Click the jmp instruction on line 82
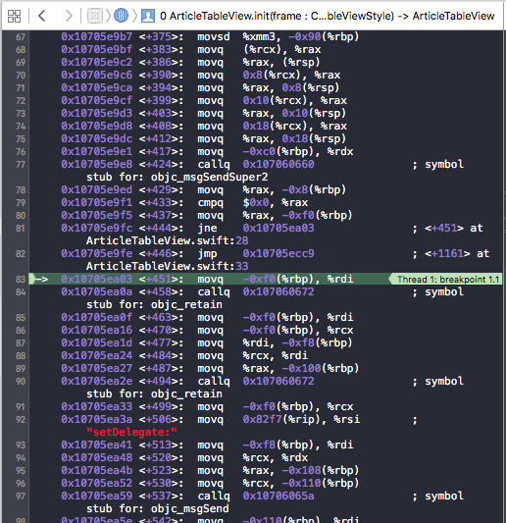This screenshot has height=523, width=506. (x=207, y=253)
